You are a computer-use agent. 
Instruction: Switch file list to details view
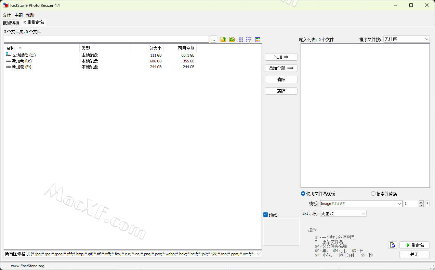(240, 40)
